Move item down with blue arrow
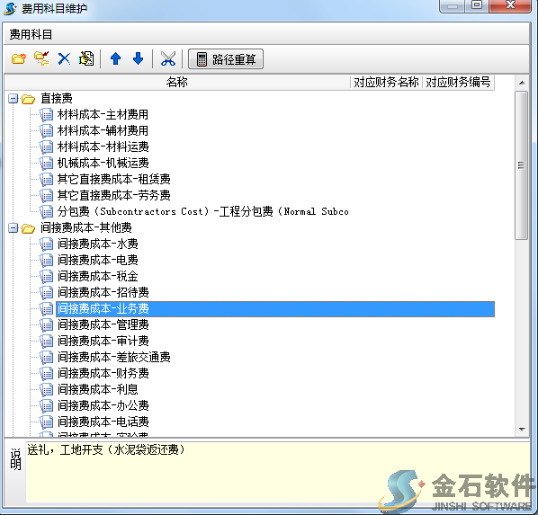538x515 pixels. coord(138,59)
